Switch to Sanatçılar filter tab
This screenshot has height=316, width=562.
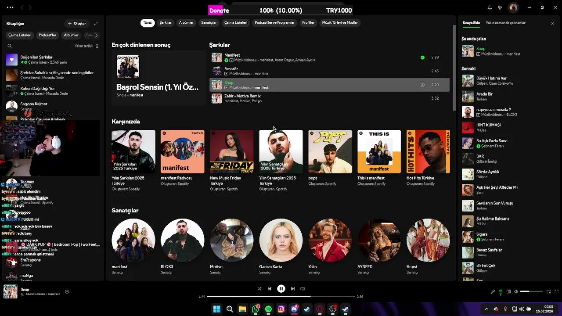pyautogui.click(x=209, y=23)
